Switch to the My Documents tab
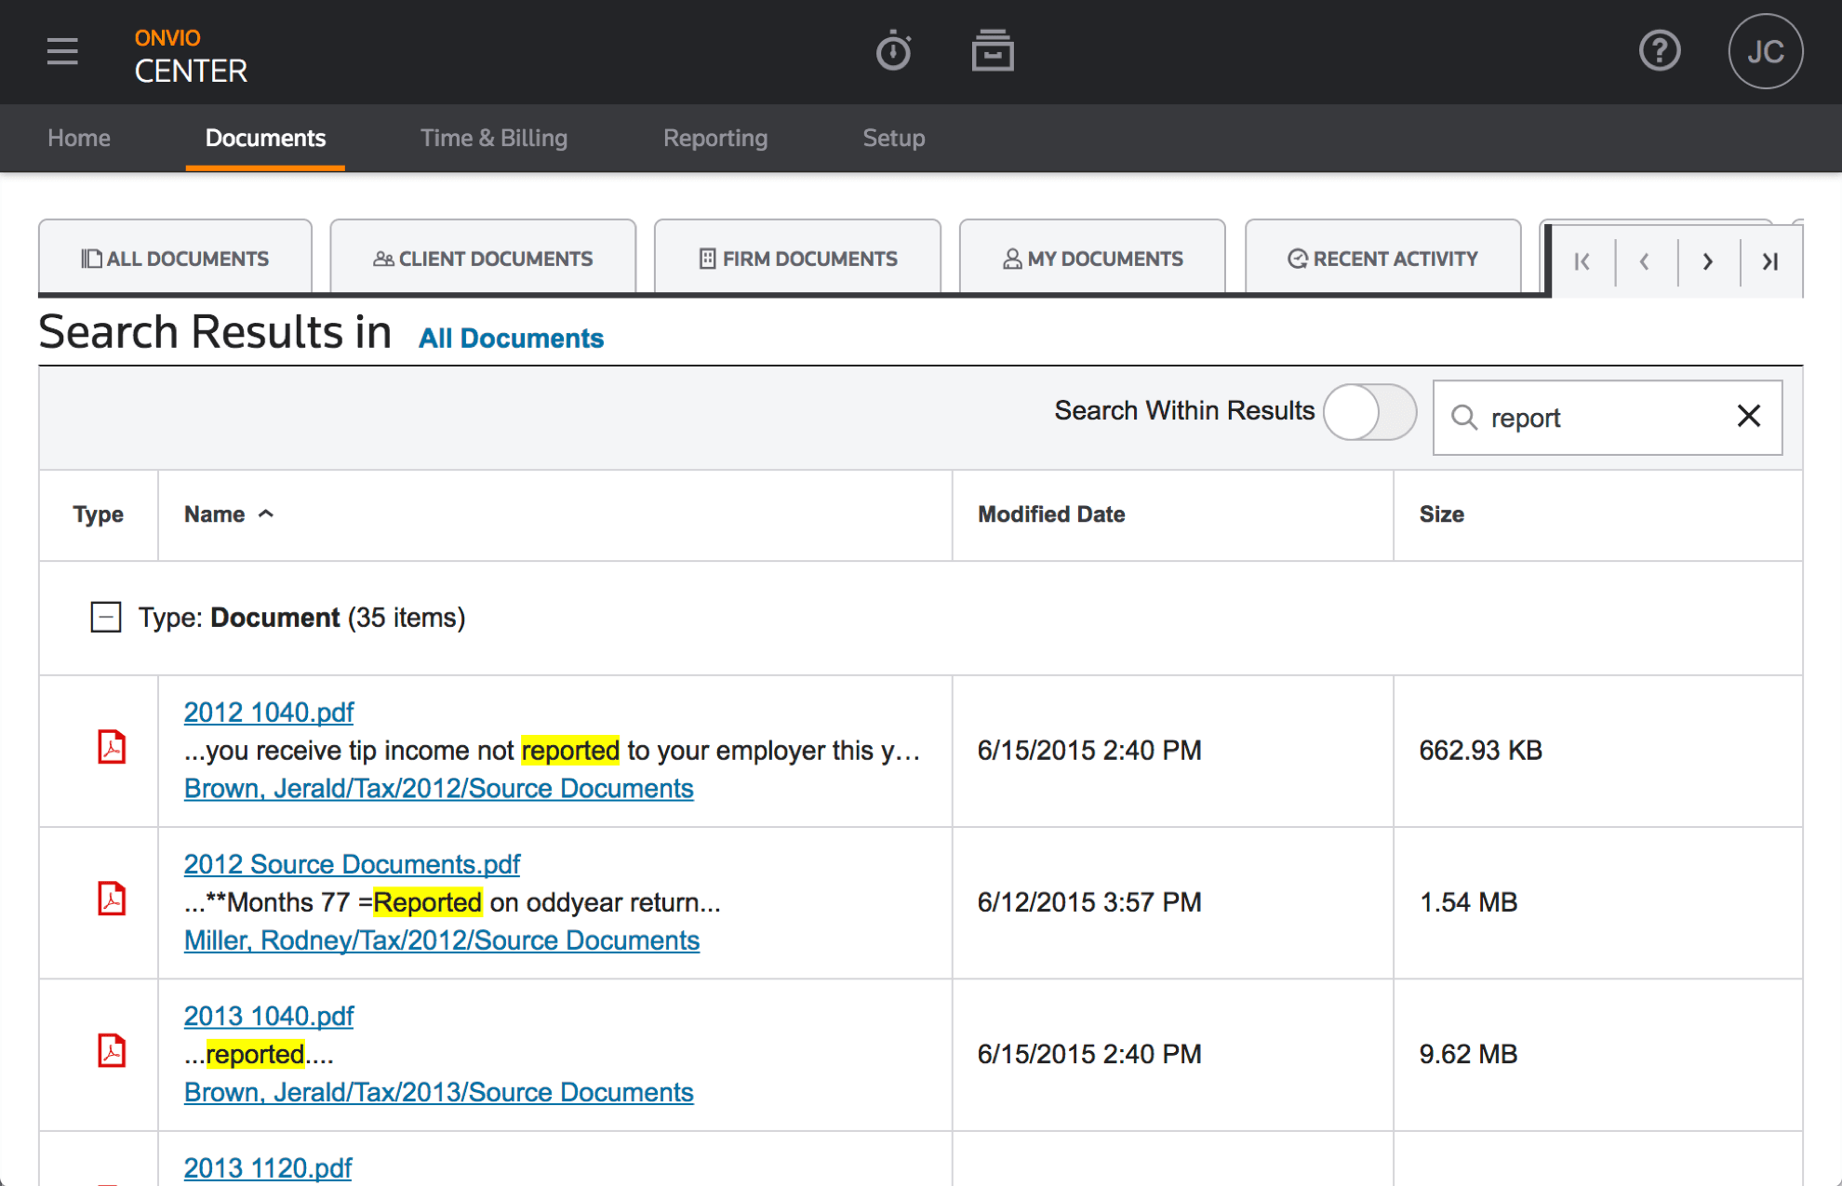The image size is (1842, 1186). (1092, 258)
